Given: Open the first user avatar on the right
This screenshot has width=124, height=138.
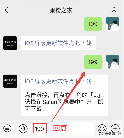Looking at the screenshot, I should [x=112, y=24].
